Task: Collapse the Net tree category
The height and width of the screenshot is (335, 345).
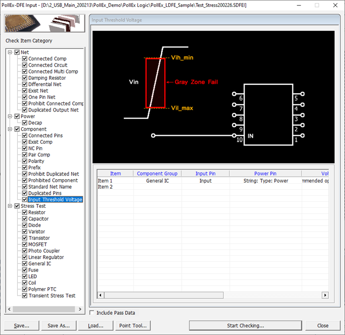Action: click(11, 52)
